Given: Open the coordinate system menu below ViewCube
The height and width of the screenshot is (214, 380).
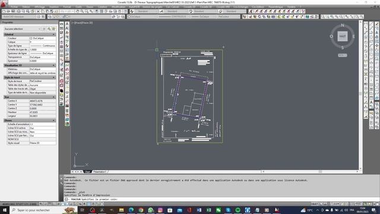Looking at the screenshot, I should click(x=343, y=55).
